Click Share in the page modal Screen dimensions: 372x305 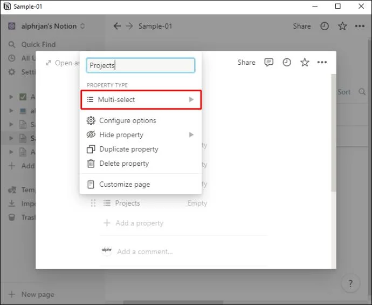click(246, 63)
